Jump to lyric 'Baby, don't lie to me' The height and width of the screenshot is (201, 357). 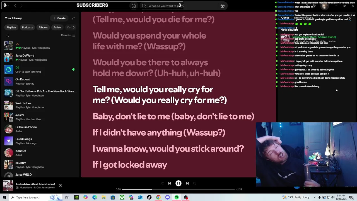(173, 116)
